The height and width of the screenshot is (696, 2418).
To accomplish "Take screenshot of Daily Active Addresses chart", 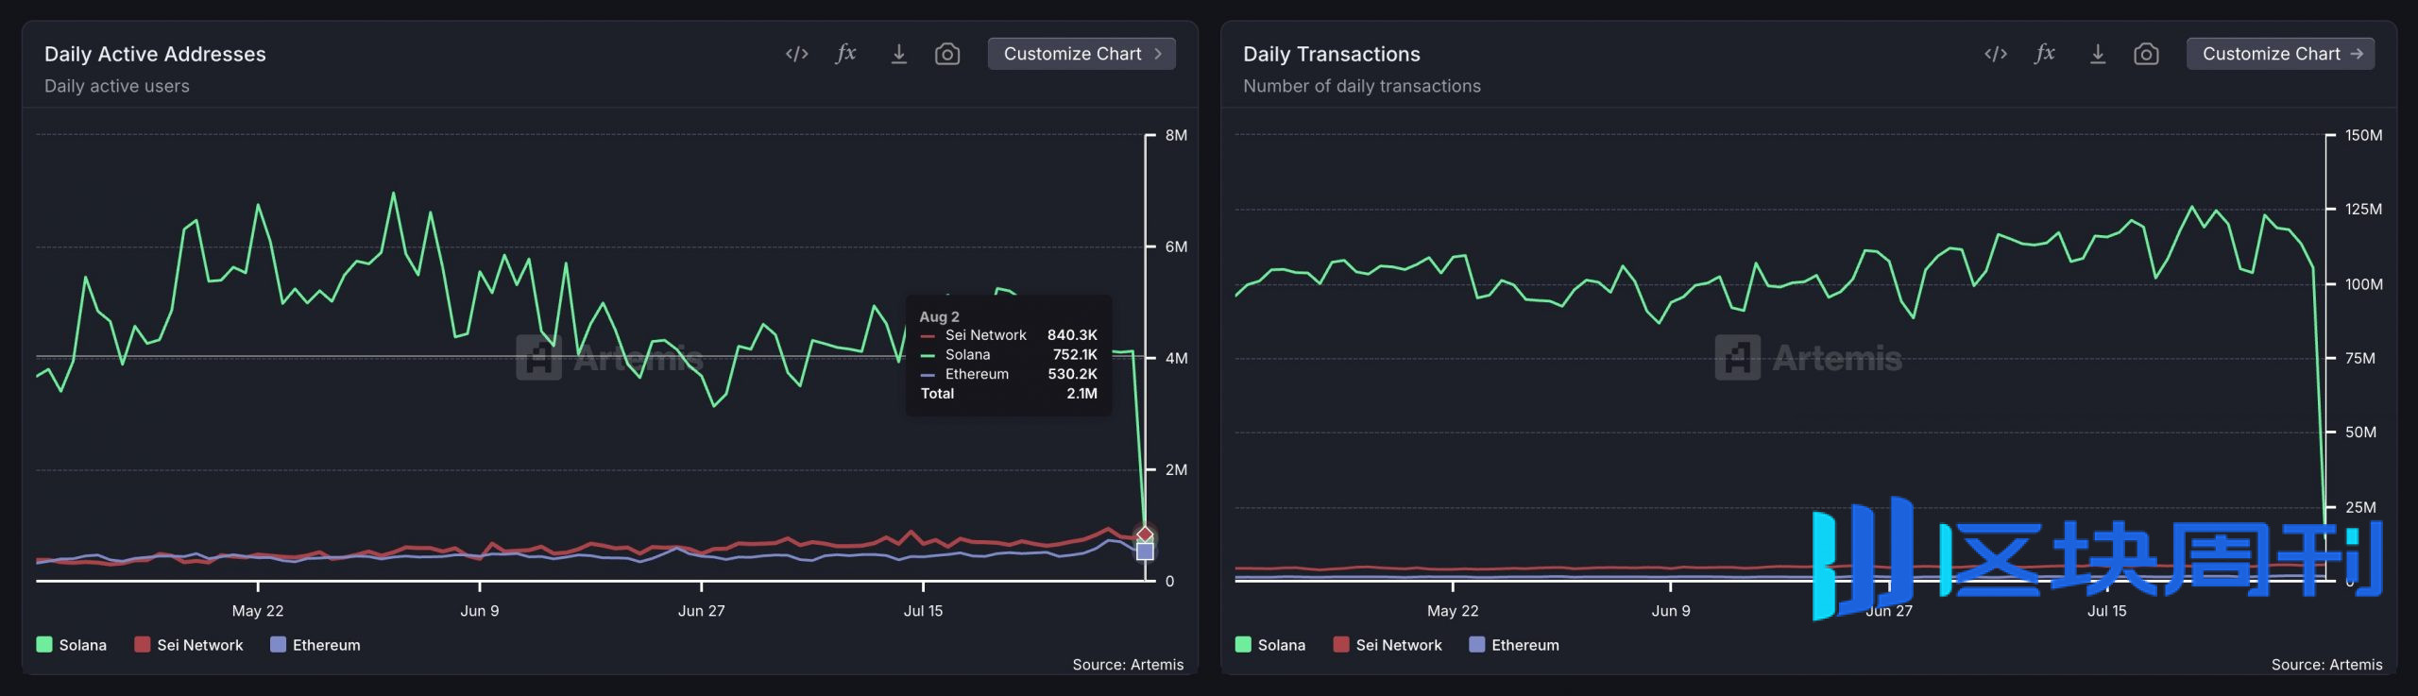I will pos(946,55).
